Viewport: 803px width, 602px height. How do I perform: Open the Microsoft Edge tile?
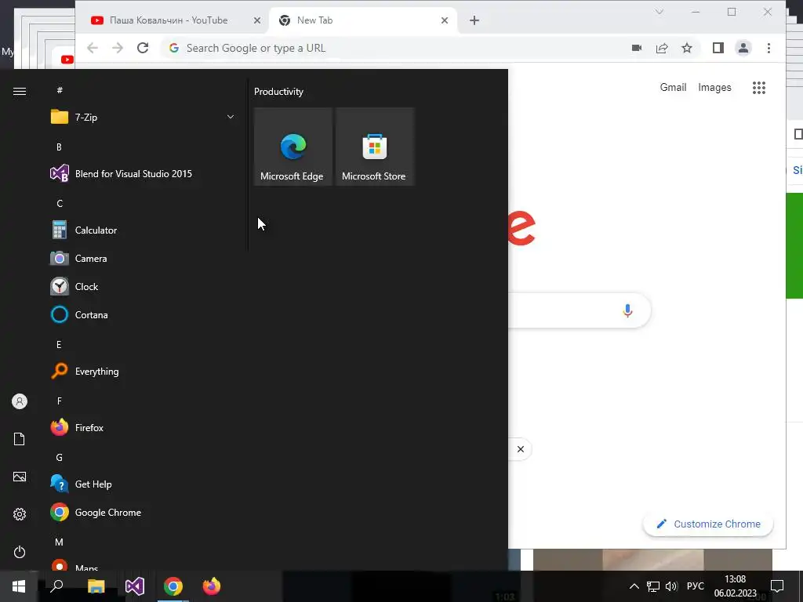click(x=293, y=147)
